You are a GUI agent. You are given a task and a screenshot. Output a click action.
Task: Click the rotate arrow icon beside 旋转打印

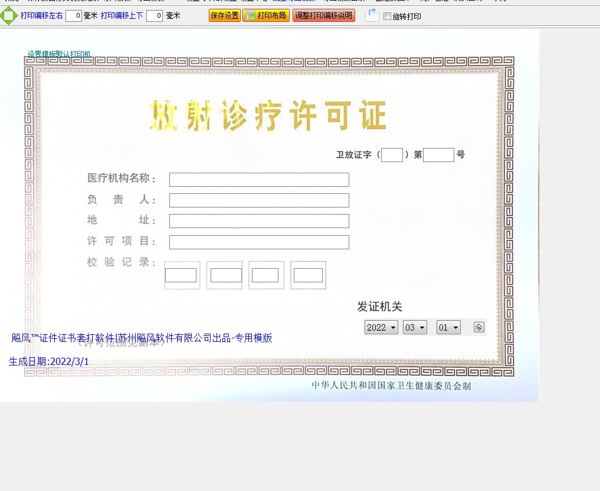[372, 15]
